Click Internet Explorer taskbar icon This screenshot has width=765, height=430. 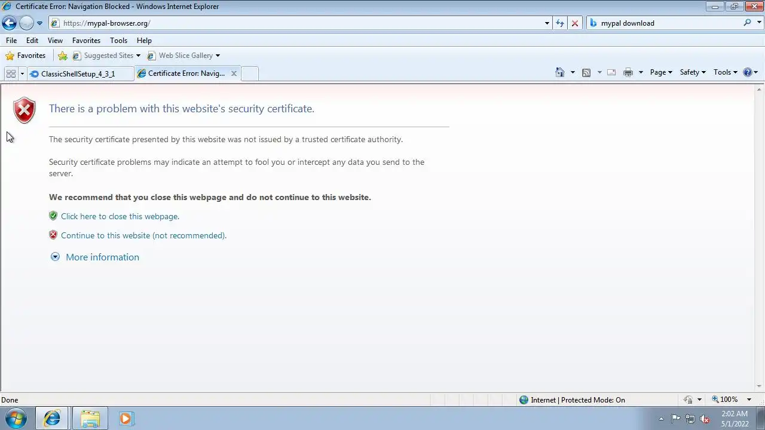tap(53, 418)
